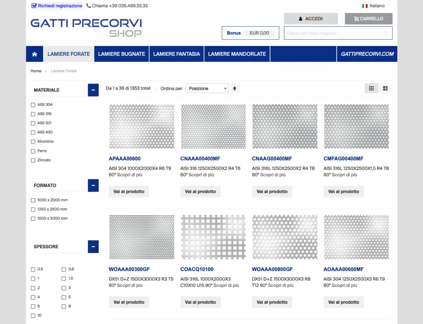Click the Accedi login button
The width and height of the screenshot is (423, 324).
pos(311,19)
